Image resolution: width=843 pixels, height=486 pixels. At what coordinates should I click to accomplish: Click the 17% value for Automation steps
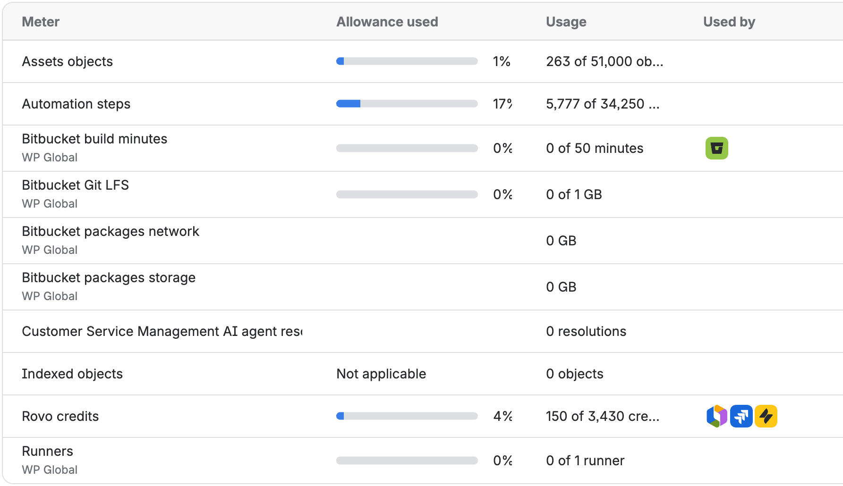pos(502,104)
